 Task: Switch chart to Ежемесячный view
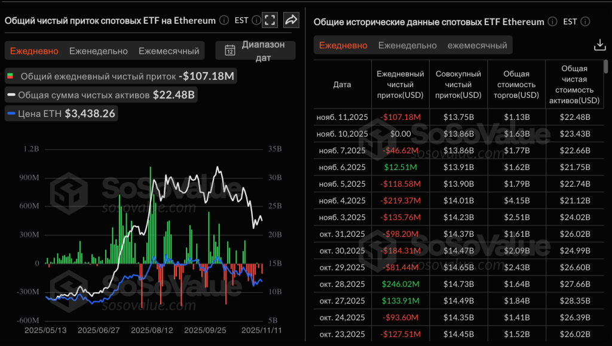169,51
